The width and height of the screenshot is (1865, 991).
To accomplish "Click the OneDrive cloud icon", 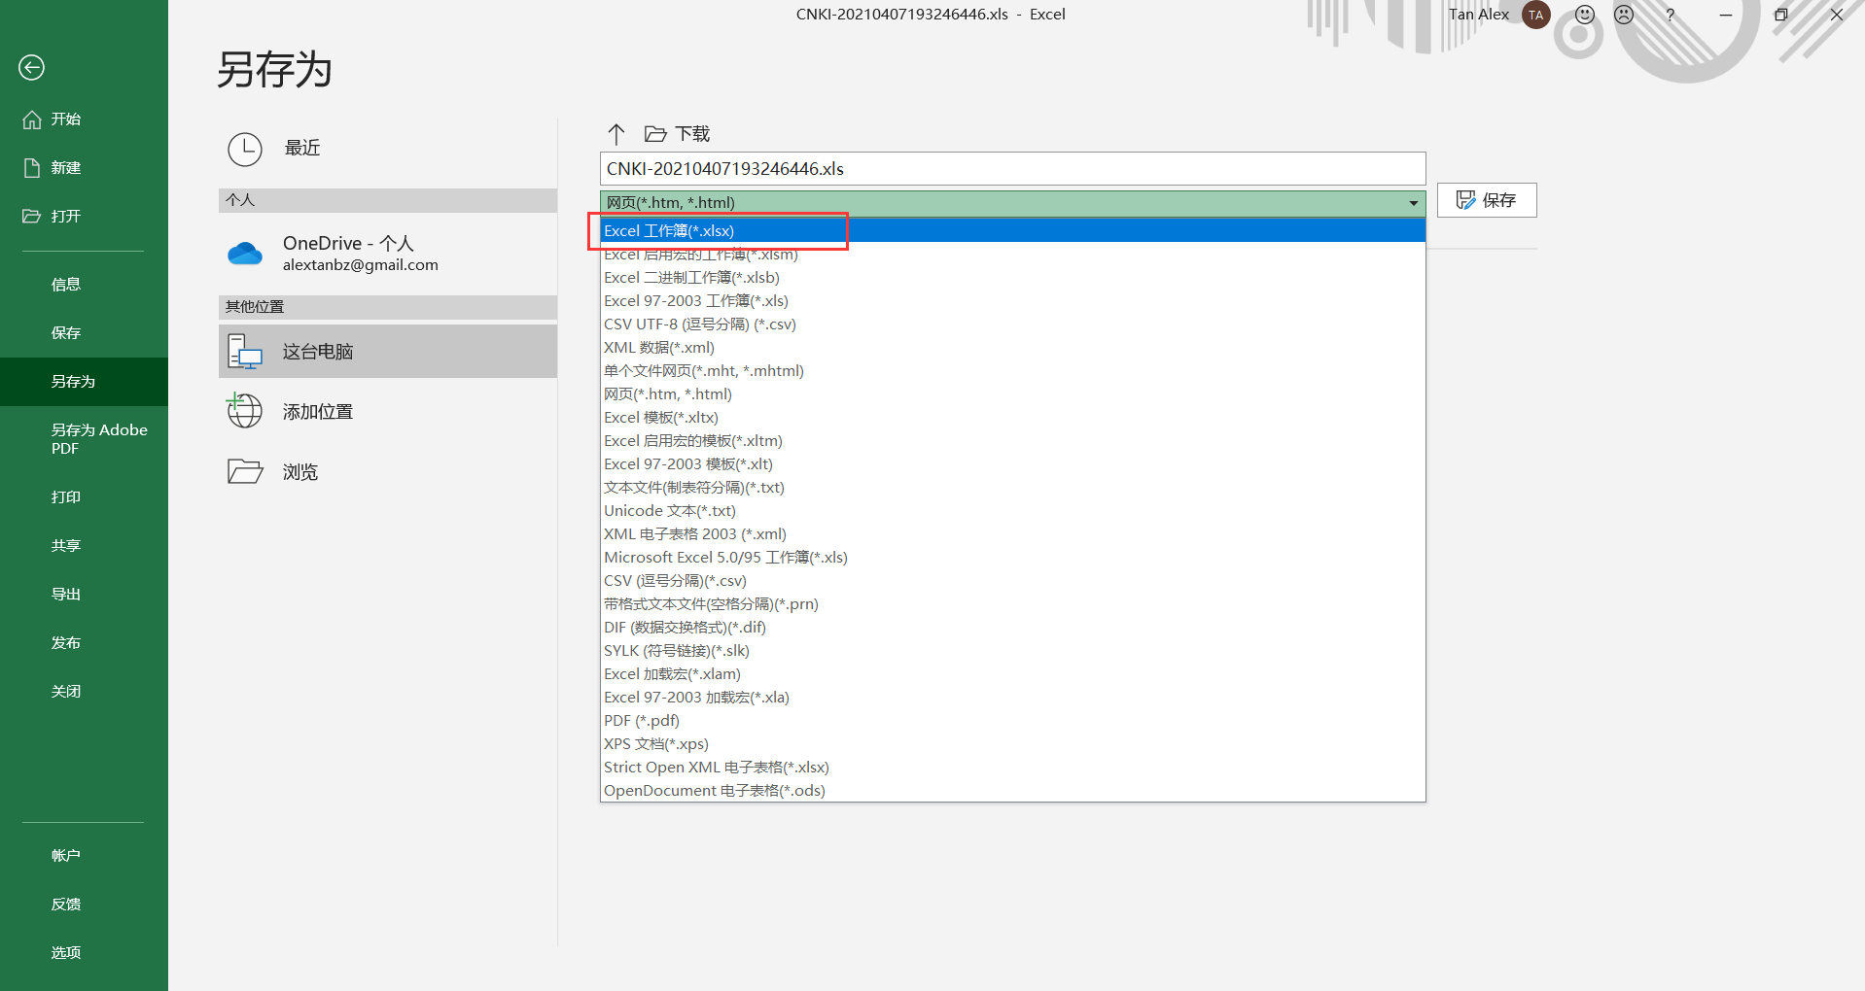I will (245, 254).
